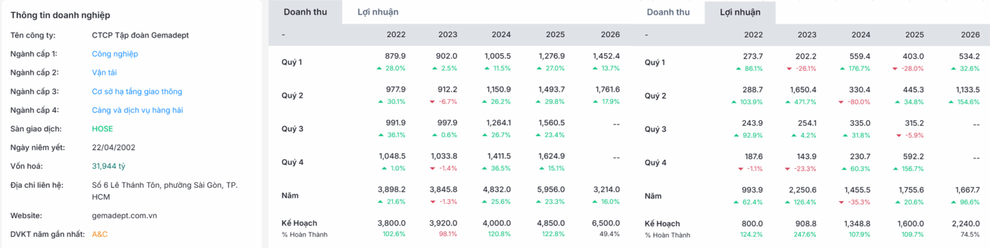Open the A&C auditor link
This screenshot has height=248, width=990.
coord(100,234)
